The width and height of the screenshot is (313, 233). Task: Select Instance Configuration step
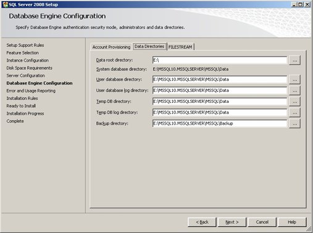27,60
